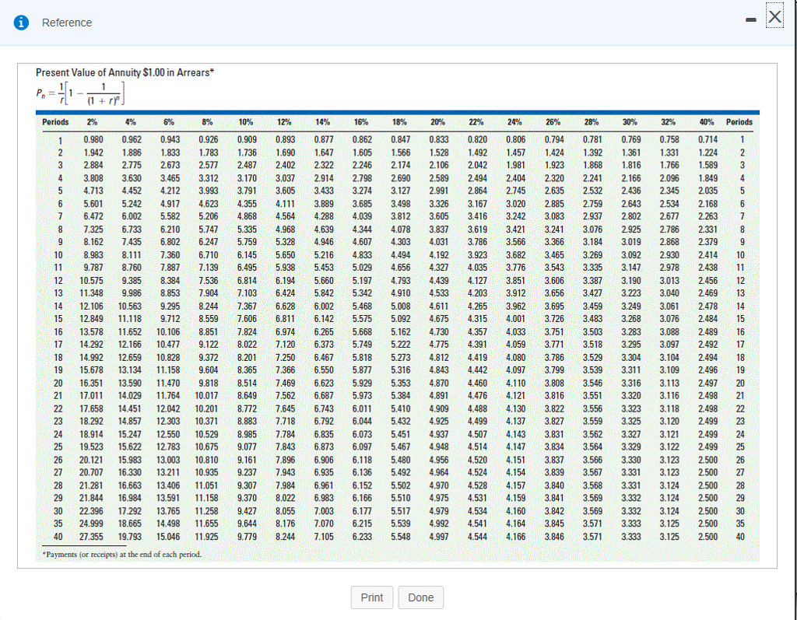This screenshot has width=797, height=620.
Task: Select the 10% column header
Action: coord(246,121)
